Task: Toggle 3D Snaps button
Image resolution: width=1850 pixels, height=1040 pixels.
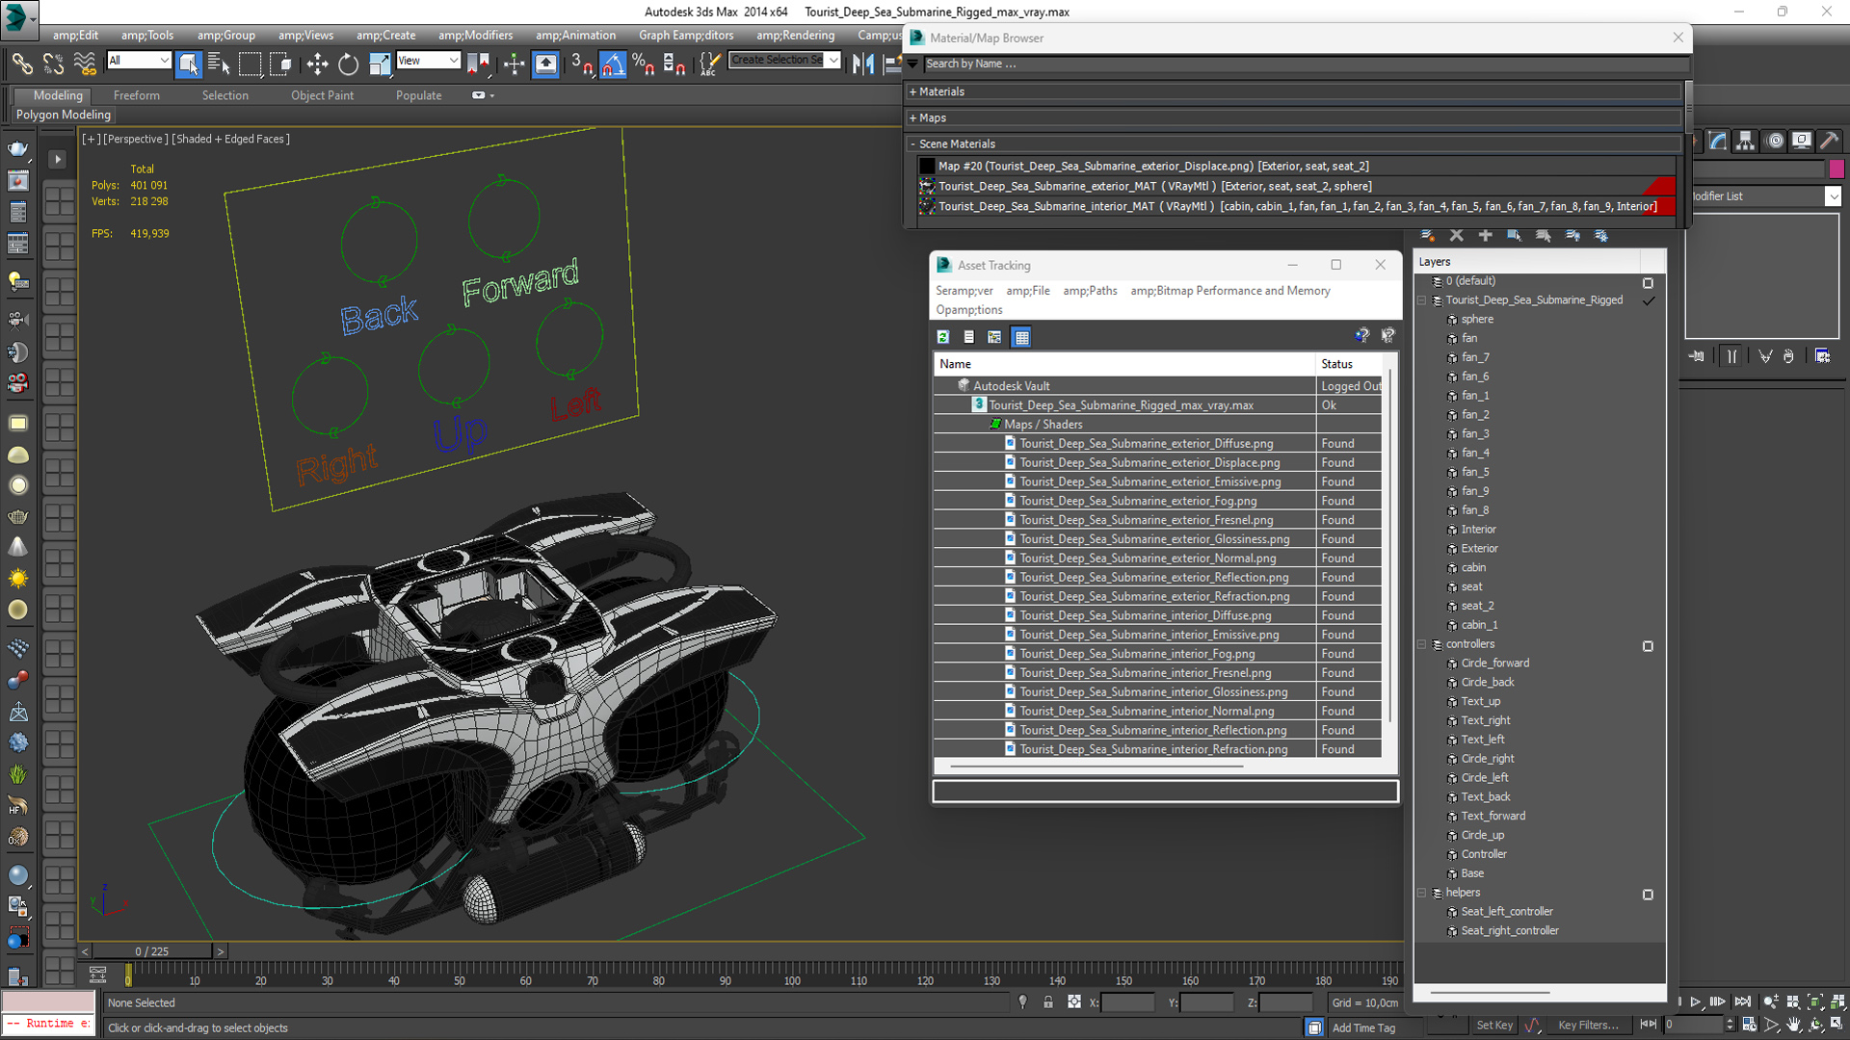Action: [582, 64]
